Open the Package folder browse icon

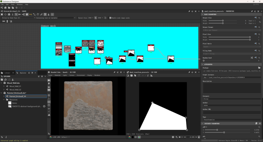click(259, 68)
